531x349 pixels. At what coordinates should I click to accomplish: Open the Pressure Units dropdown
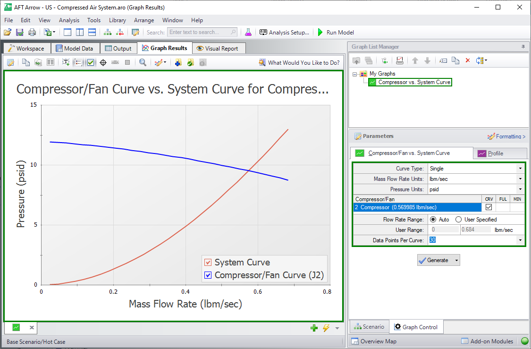[520, 189]
